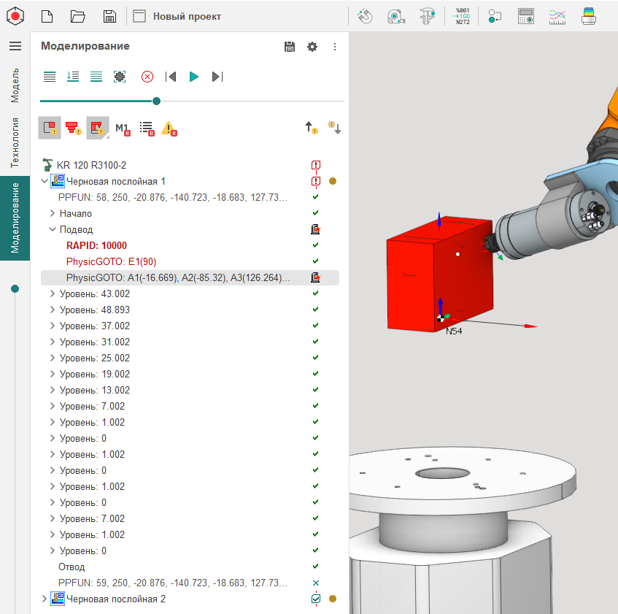The height and width of the screenshot is (614, 618).
Task: Click the simulation progress slider handle
Action: 156,101
